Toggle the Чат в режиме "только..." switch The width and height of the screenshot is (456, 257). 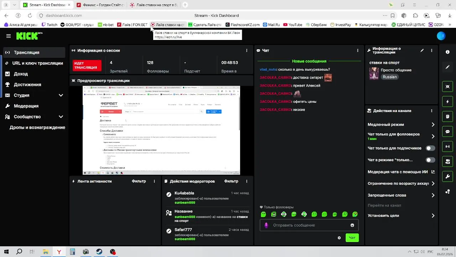click(430, 160)
